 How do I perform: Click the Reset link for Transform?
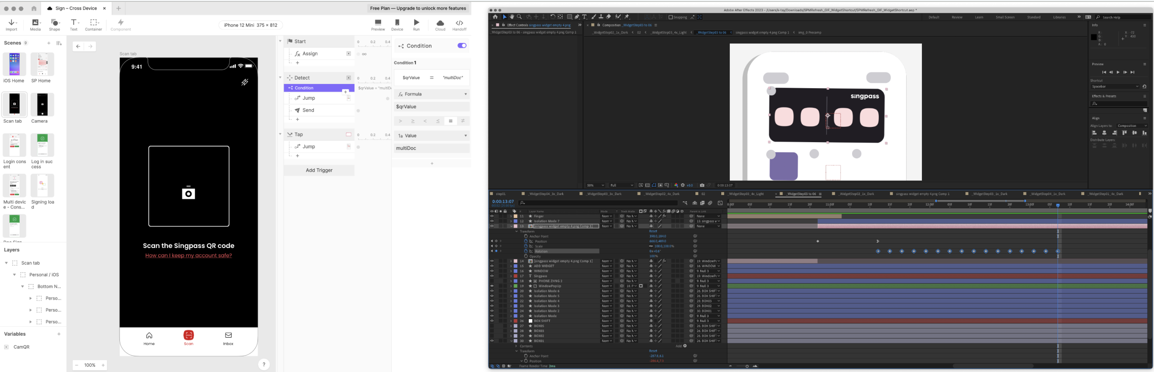click(x=653, y=231)
